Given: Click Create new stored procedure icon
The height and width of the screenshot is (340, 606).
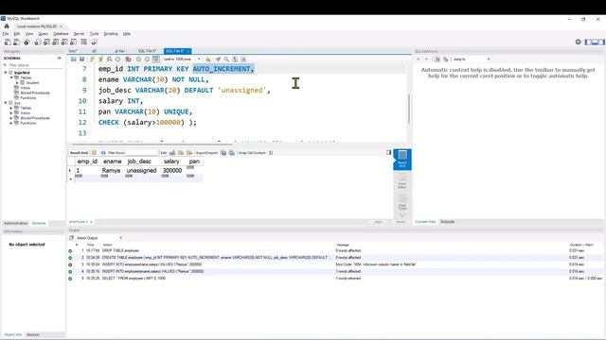Looking at the screenshot, I should click(64, 42).
